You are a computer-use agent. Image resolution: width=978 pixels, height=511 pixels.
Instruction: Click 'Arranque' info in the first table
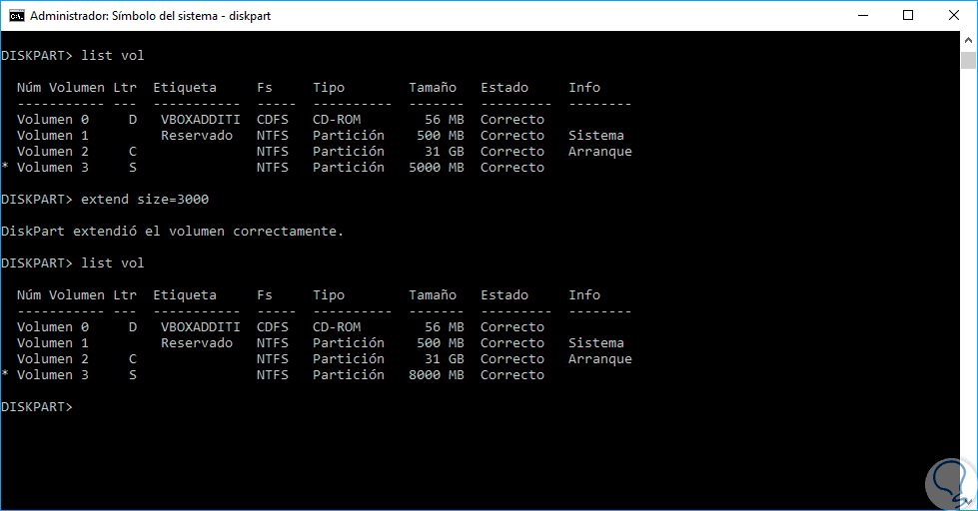[599, 152]
